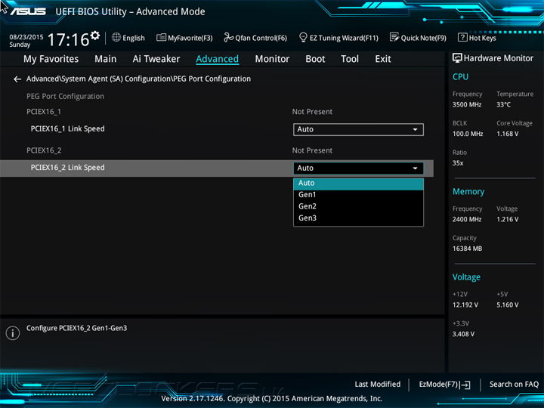Go to the Exit tab
544x408 pixels.
(x=383, y=59)
